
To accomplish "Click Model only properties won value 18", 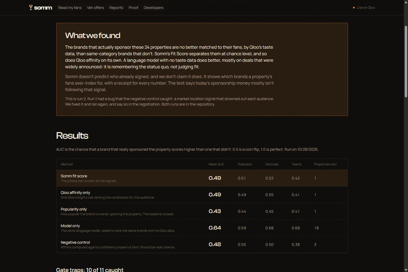I will pyautogui.click(x=316, y=228).
